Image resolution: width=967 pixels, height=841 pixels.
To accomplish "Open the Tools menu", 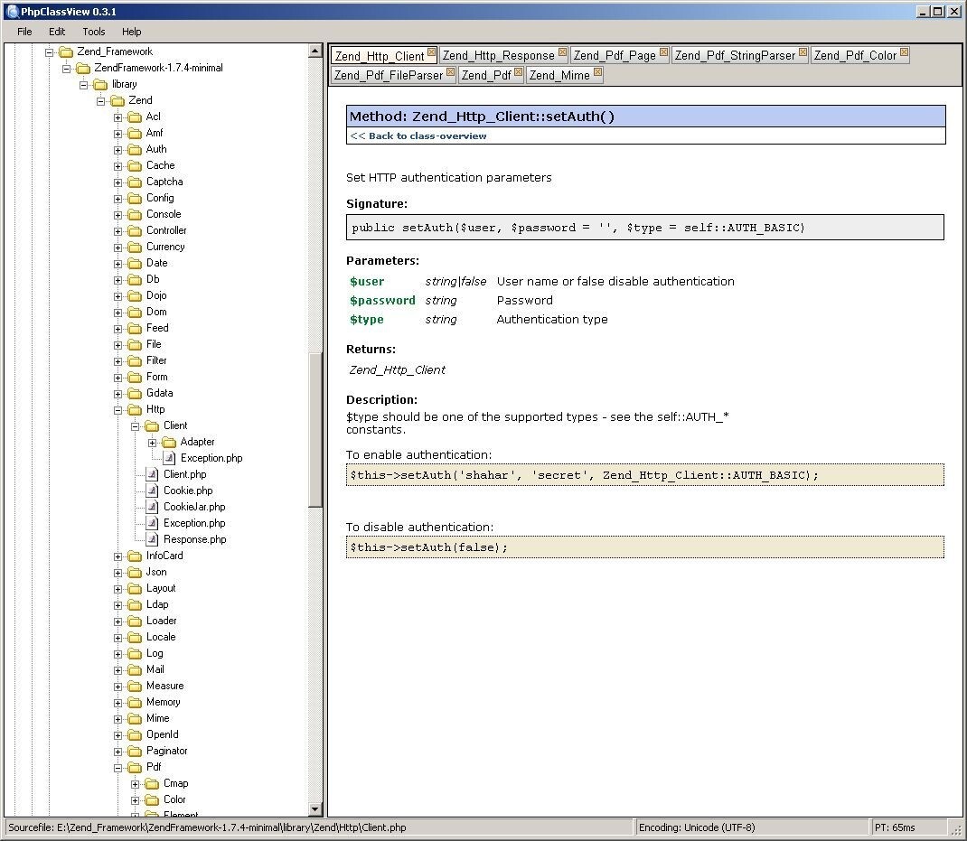I will pos(93,32).
